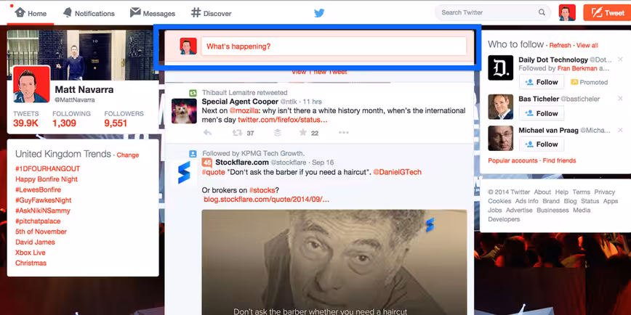The width and height of the screenshot is (631, 315).
Task: Open the Notifications tab
Action: [89, 13]
